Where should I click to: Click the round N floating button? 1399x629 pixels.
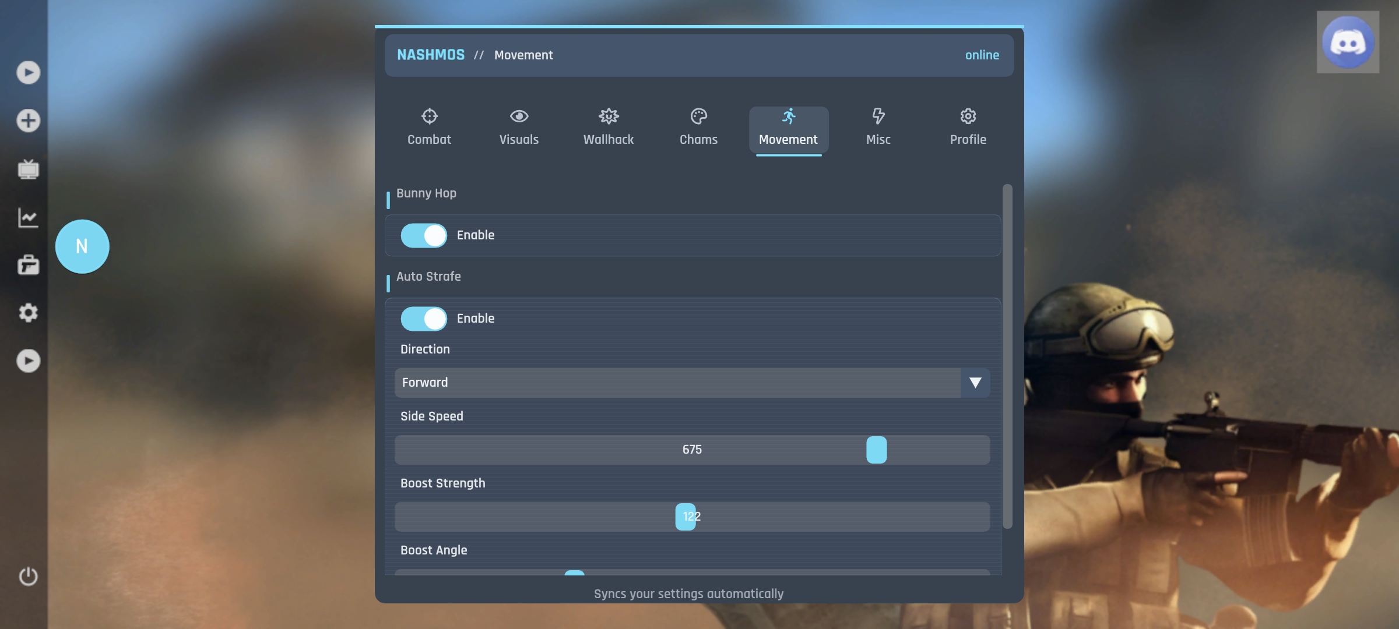pyautogui.click(x=82, y=246)
